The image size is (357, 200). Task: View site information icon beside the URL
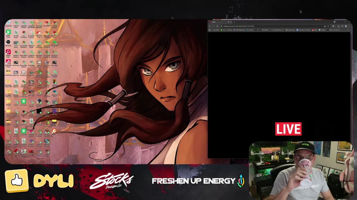click(221, 26)
